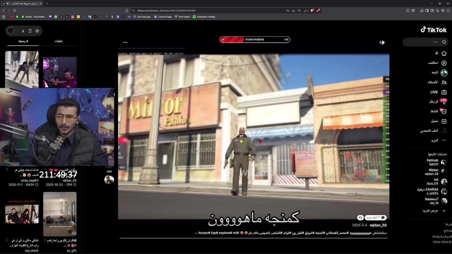The width and height of the screenshot is (452, 254).
Task: Open Friends (الأصدقاء) in TikTok sidebar
Action: coord(444,82)
